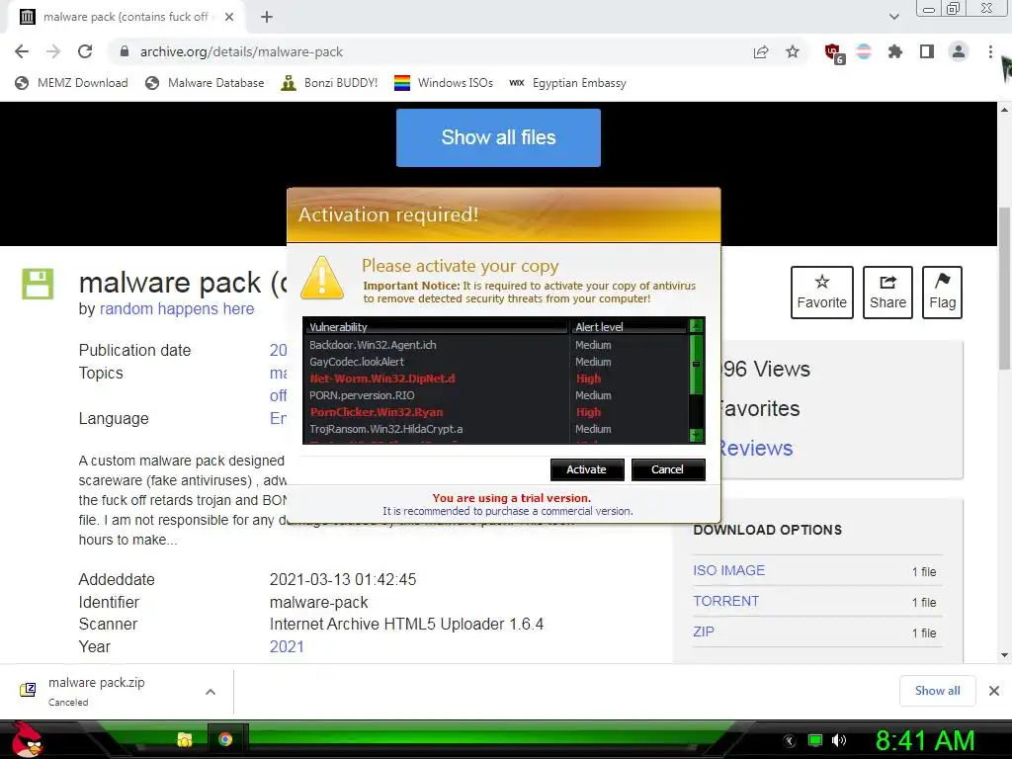This screenshot has width=1012, height=759.
Task: Click the Reviews link
Action: tap(754, 448)
